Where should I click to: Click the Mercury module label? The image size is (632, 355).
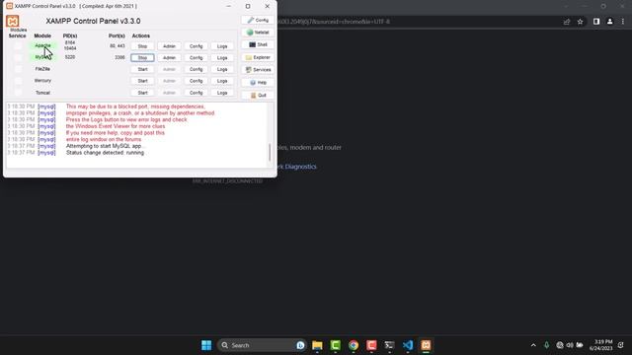[x=42, y=81]
